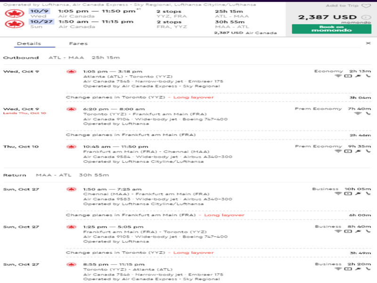Viewport: 377px width, 283px height.
Task: Click the power outlet icon for Air Canada 7545
Action: 358,76
